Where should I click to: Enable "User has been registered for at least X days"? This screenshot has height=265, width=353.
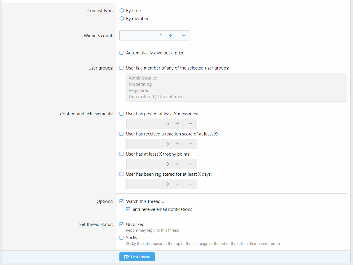[x=121, y=174]
